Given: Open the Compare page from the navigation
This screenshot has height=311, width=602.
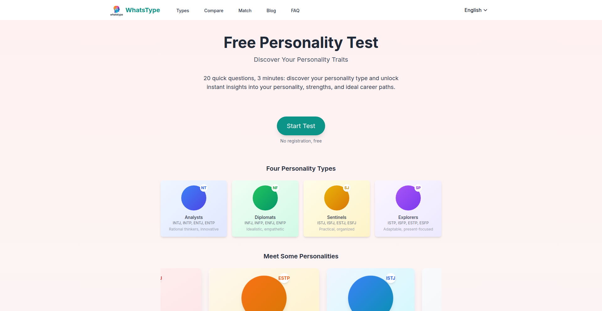Looking at the screenshot, I should point(214,10).
